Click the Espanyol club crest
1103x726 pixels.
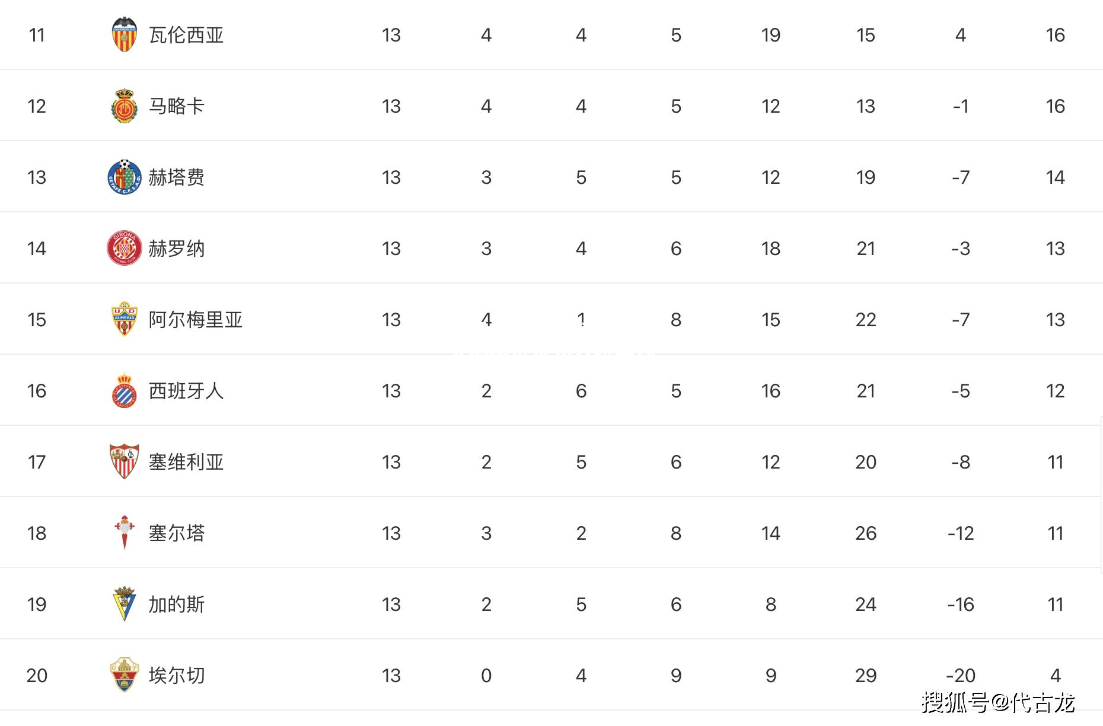click(x=125, y=390)
